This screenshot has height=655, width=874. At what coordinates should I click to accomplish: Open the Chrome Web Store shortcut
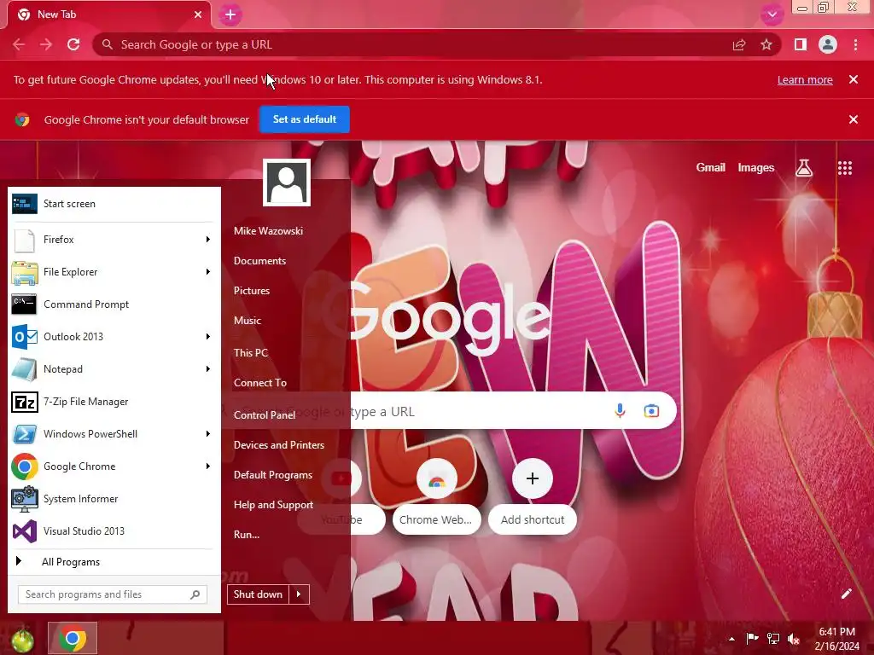coord(436,496)
